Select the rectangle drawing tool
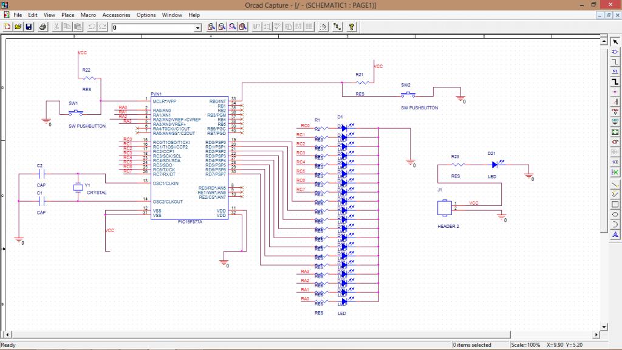The image size is (622, 350). click(x=615, y=204)
